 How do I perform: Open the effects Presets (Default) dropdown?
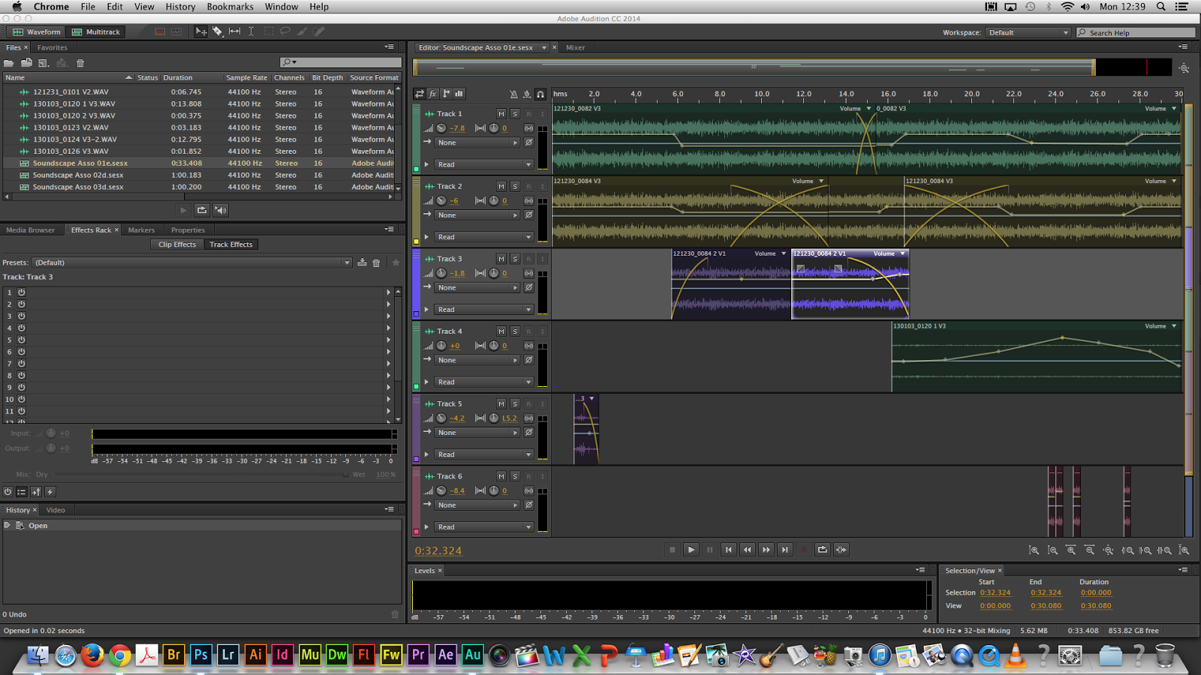click(x=192, y=262)
